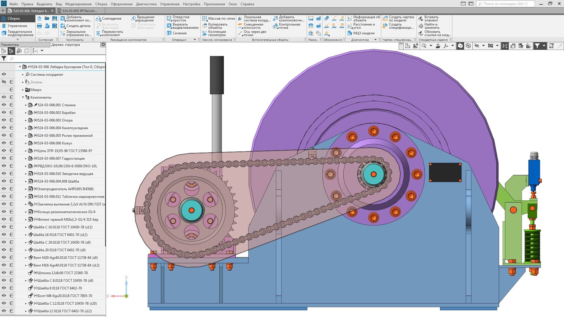Click Переместить компонент tool

point(109,33)
